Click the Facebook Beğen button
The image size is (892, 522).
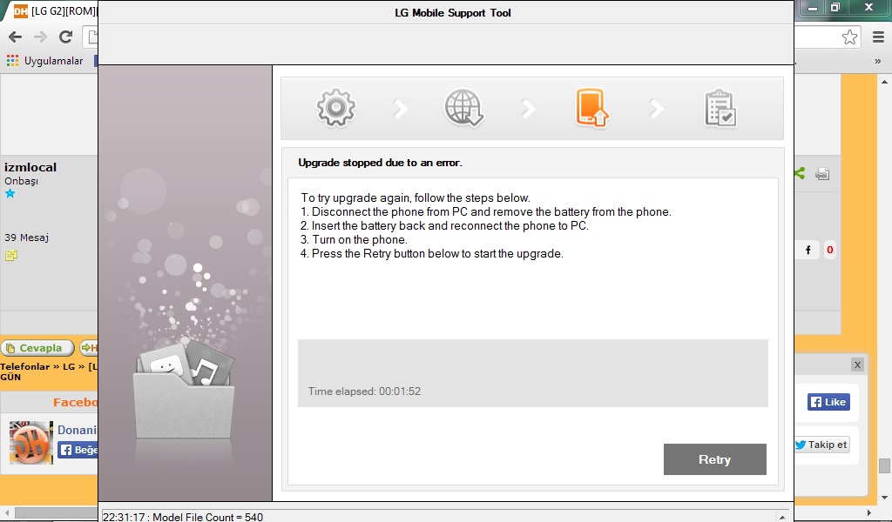(x=78, y=450)
